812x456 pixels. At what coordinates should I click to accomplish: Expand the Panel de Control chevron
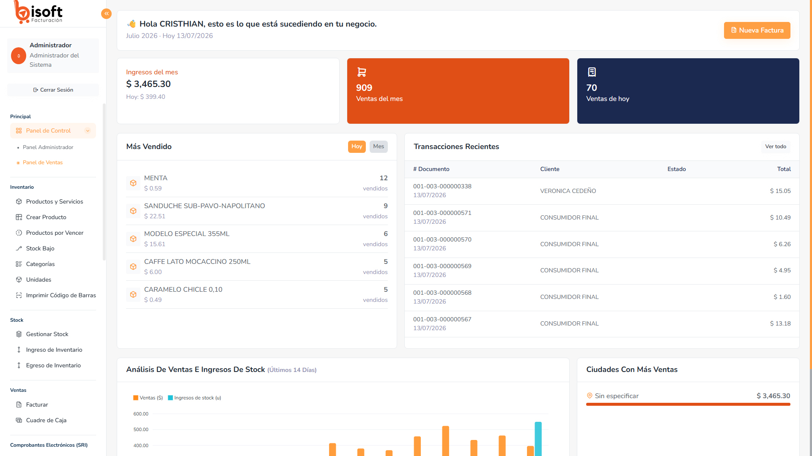[x=88, y=130]
